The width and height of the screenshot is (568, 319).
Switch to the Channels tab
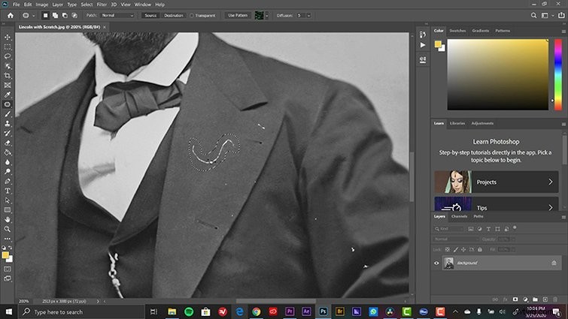(x=459, y=216)
